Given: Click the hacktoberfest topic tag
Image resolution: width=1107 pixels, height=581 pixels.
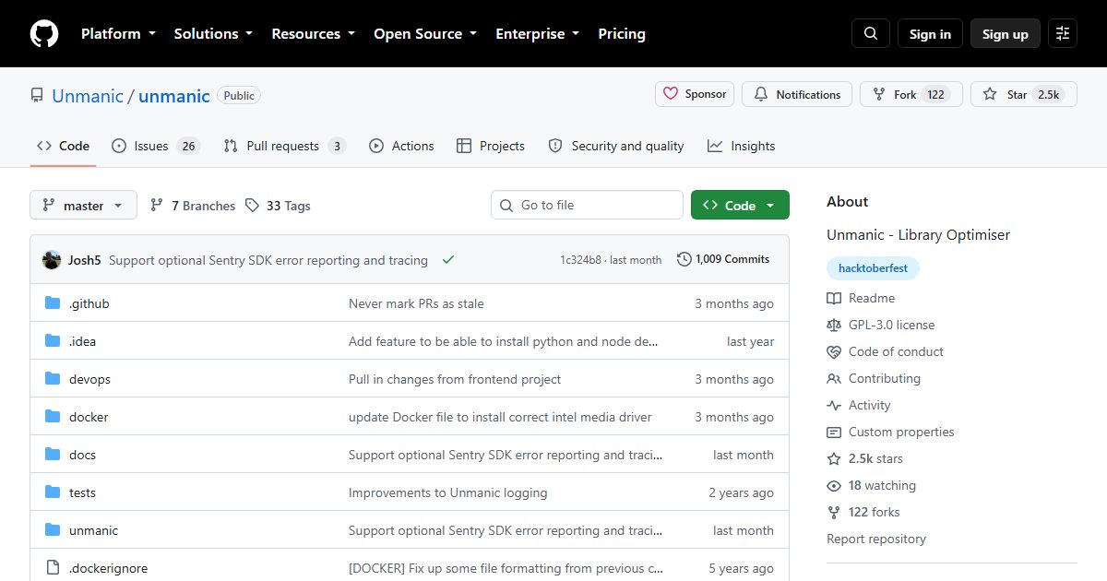Looking at the screenshot, I should click(873, 268).
